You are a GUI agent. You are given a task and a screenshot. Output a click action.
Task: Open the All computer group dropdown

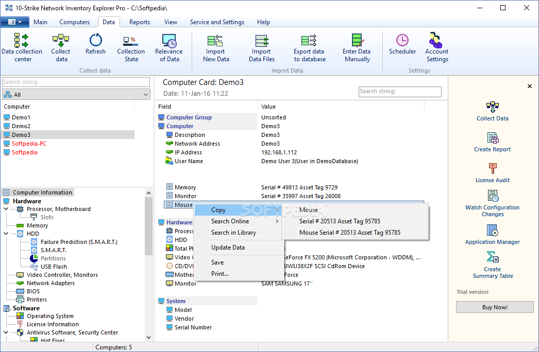click(76, 95)
